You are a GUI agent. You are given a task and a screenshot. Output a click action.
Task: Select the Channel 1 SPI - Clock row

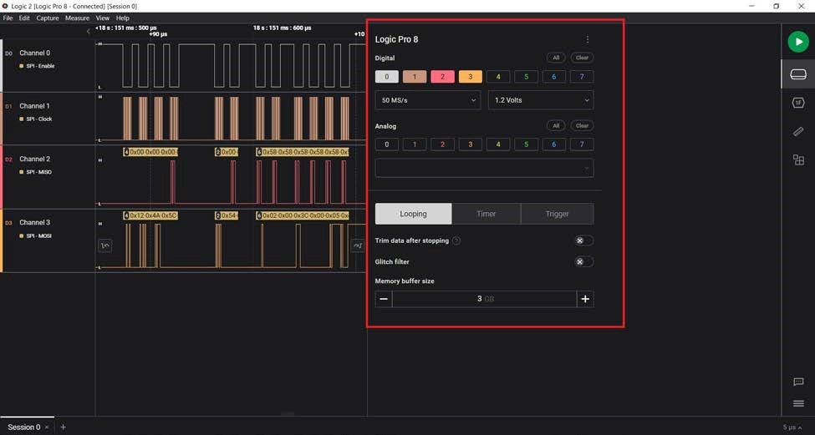[x=48, y=119]
